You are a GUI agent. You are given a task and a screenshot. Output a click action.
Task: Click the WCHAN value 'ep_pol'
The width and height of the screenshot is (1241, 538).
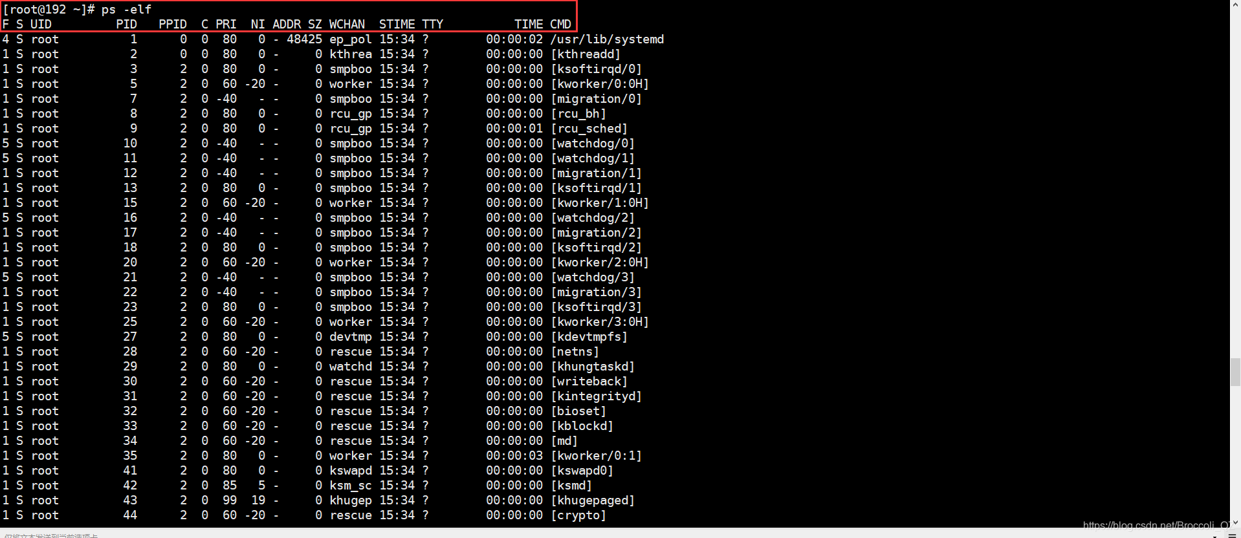[351, 39]
